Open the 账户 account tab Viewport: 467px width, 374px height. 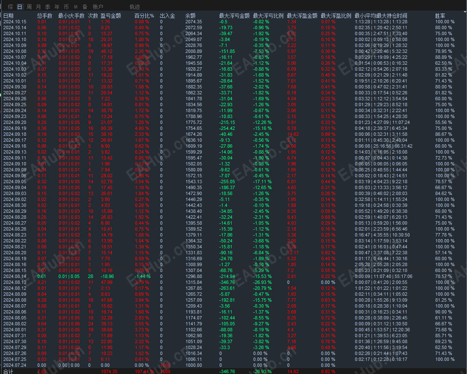coord(98,6)
